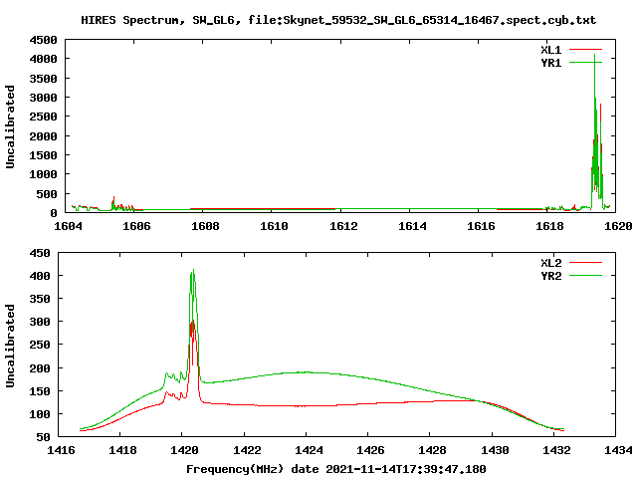This screenshot has width=637, height=478.
Task: Click the XL2 legend entry
Action: point(550,263)
